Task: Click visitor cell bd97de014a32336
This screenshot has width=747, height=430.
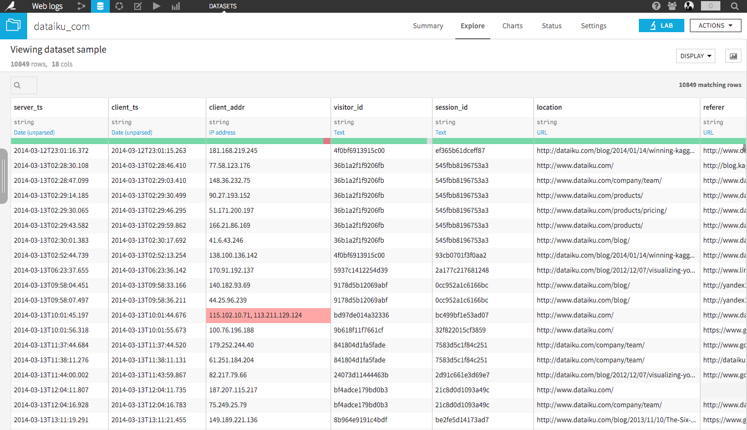Action: tap(382, 315)
